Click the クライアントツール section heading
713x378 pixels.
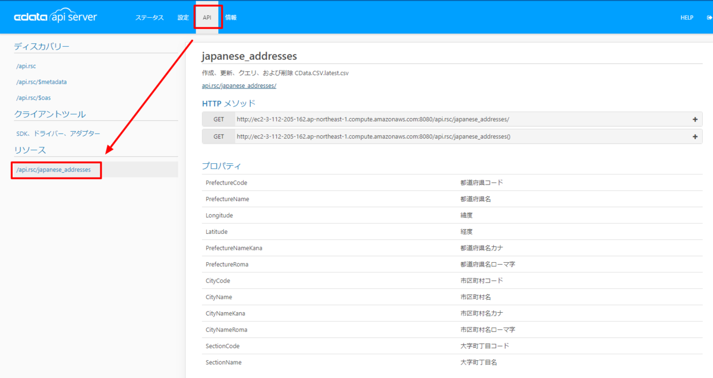(x=50, y=114)
